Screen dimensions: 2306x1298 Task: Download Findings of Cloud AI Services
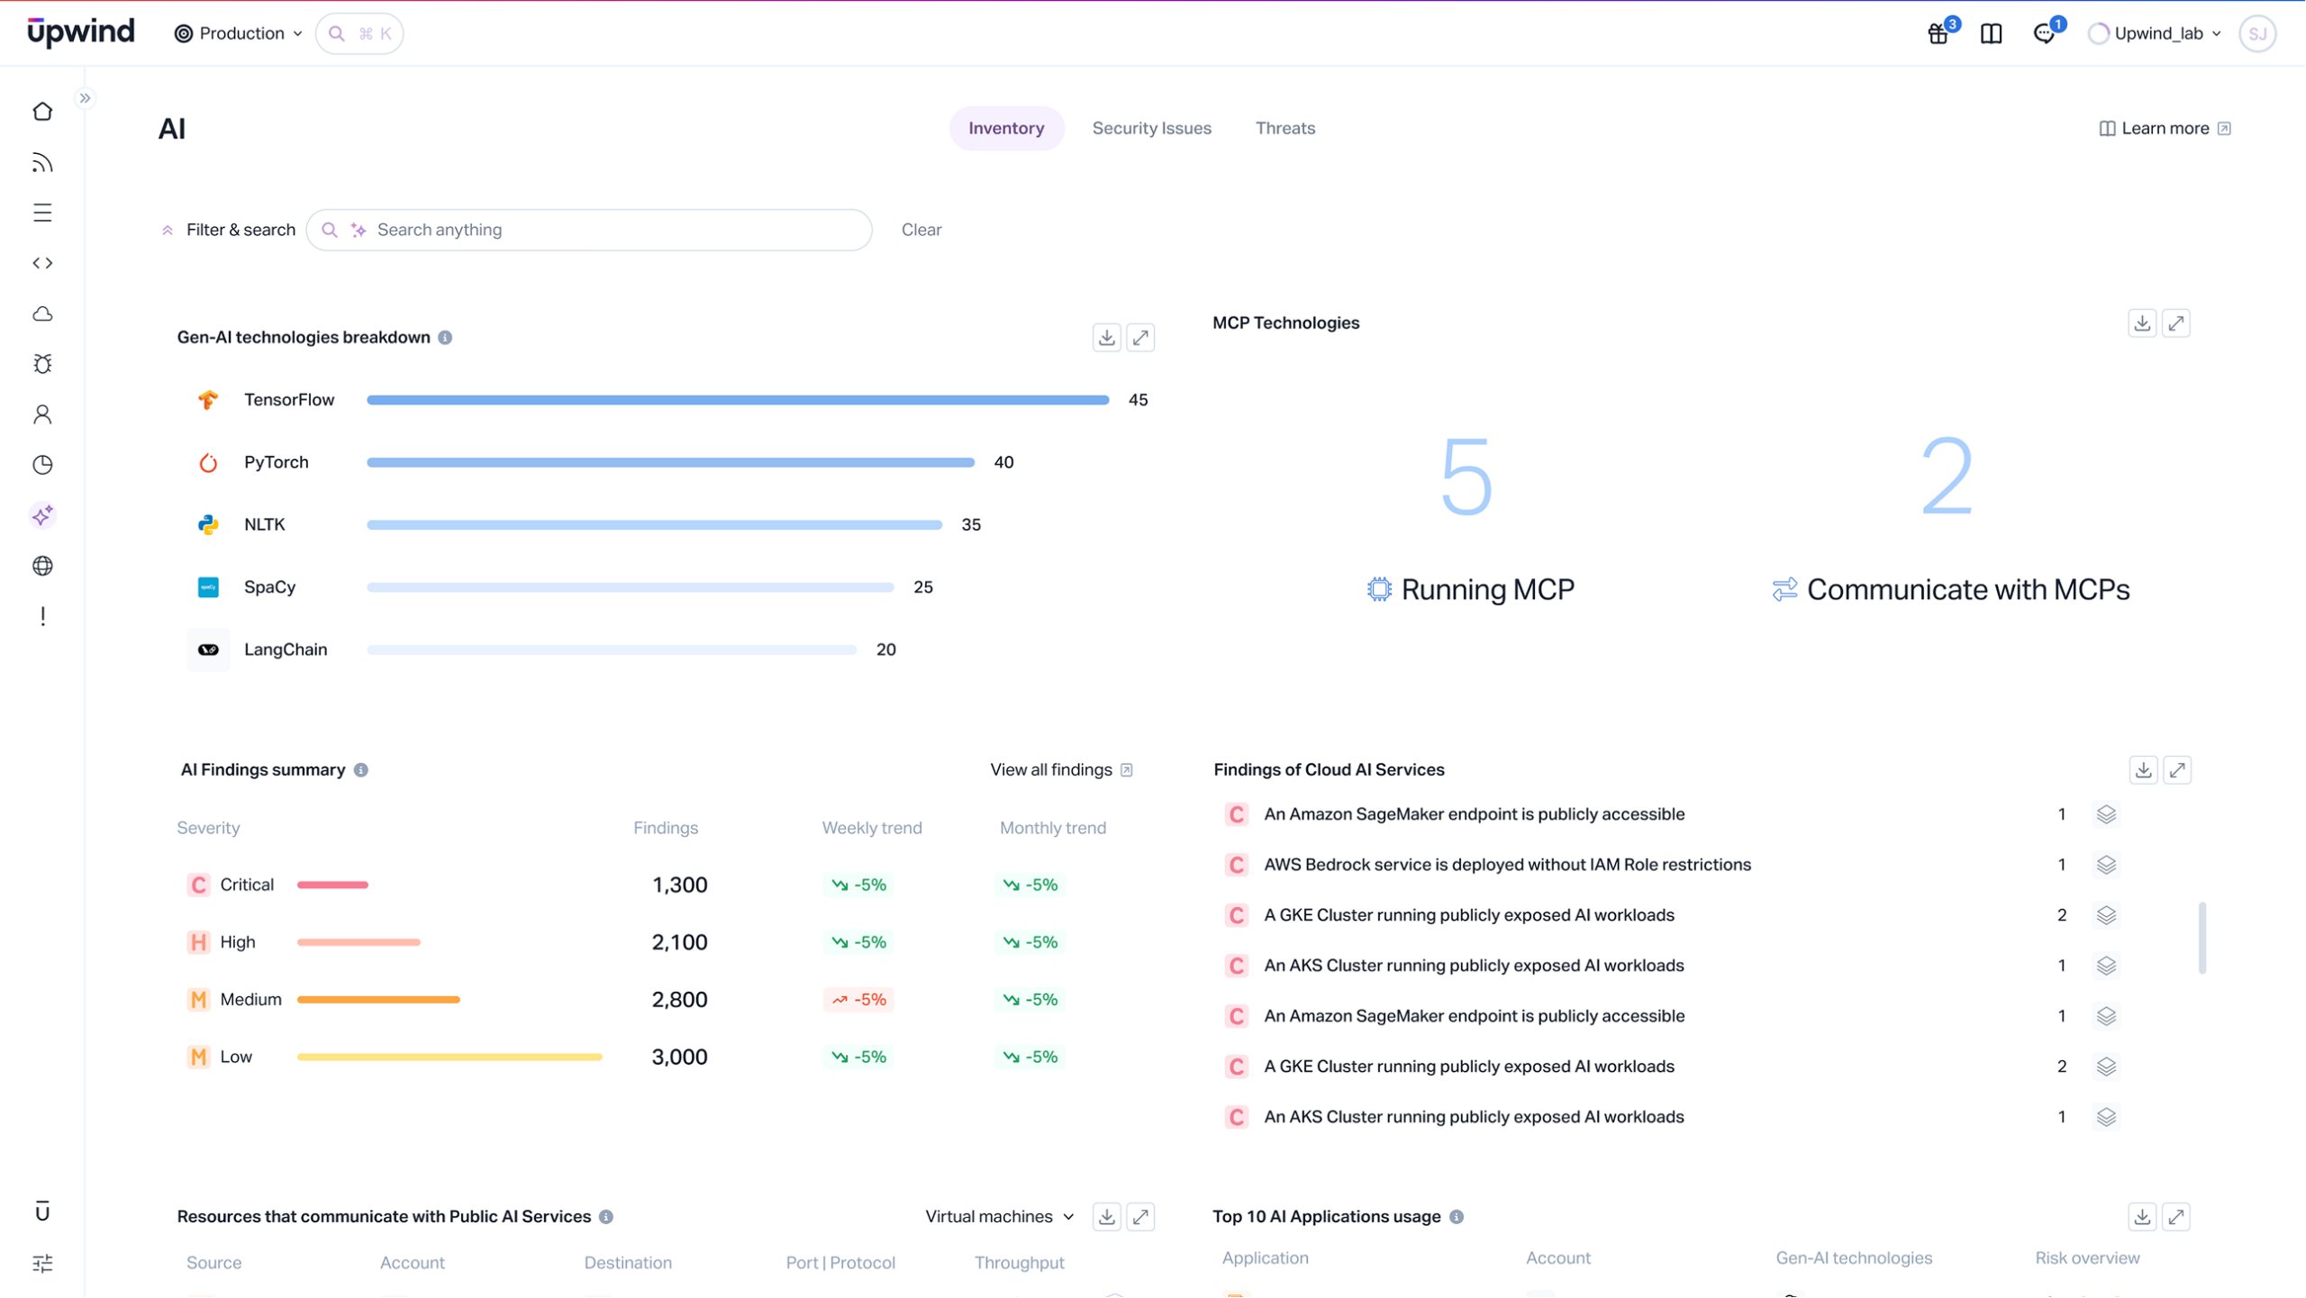pos(2143,770)
